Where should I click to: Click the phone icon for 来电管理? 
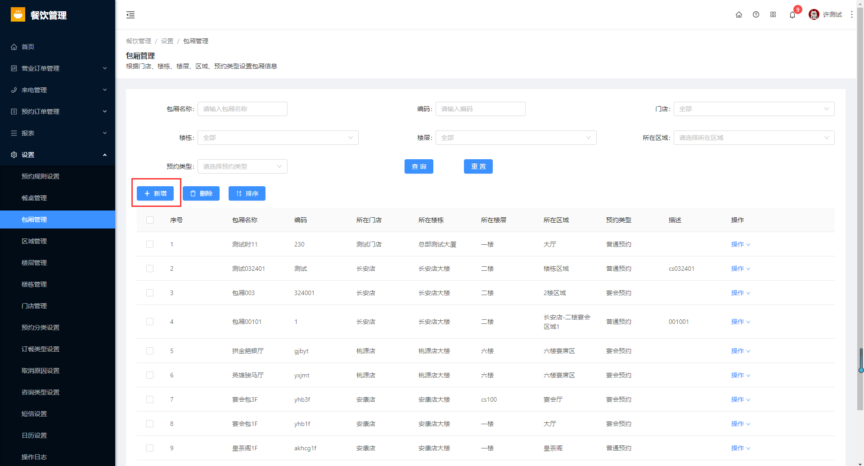(14, 90)
